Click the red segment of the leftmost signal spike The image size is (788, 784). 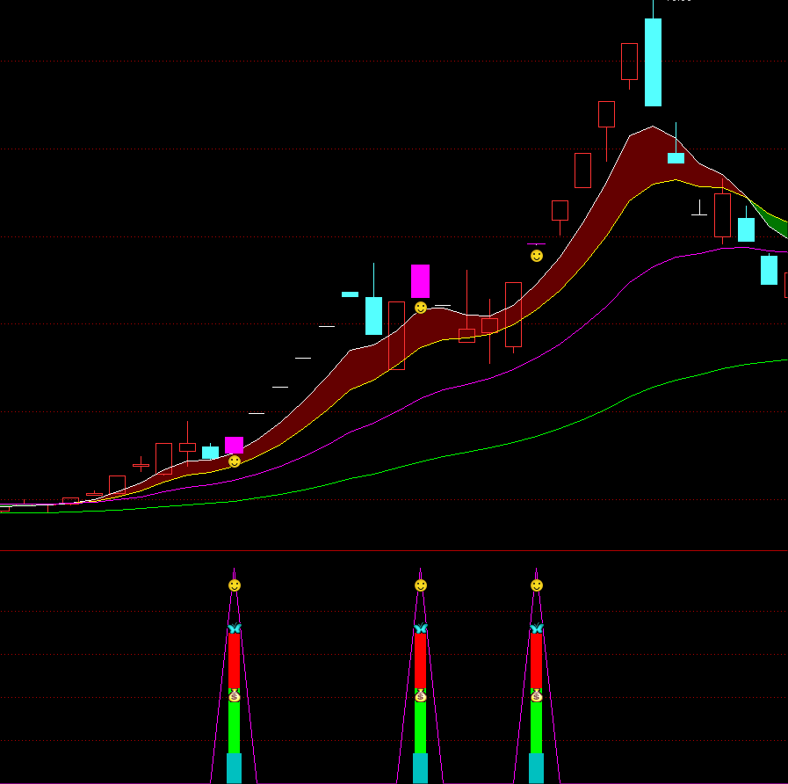tap(234, 661)
